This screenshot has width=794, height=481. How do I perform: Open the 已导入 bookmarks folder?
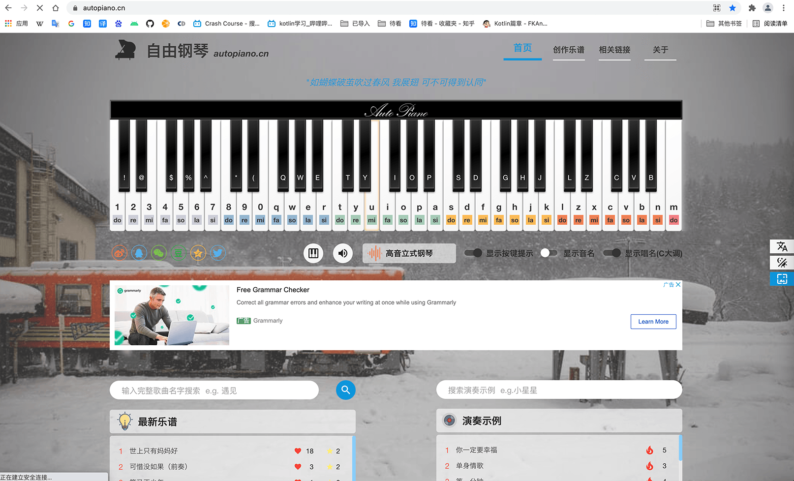(355, 23)
